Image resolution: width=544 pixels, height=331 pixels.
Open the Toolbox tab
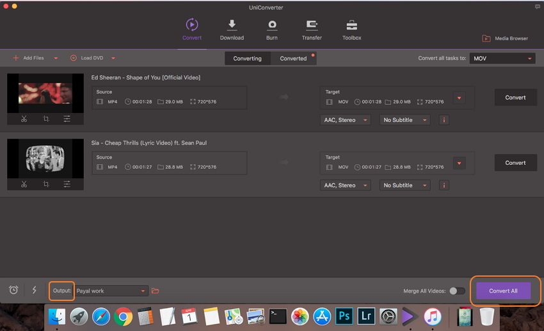(x=352, y=30)
